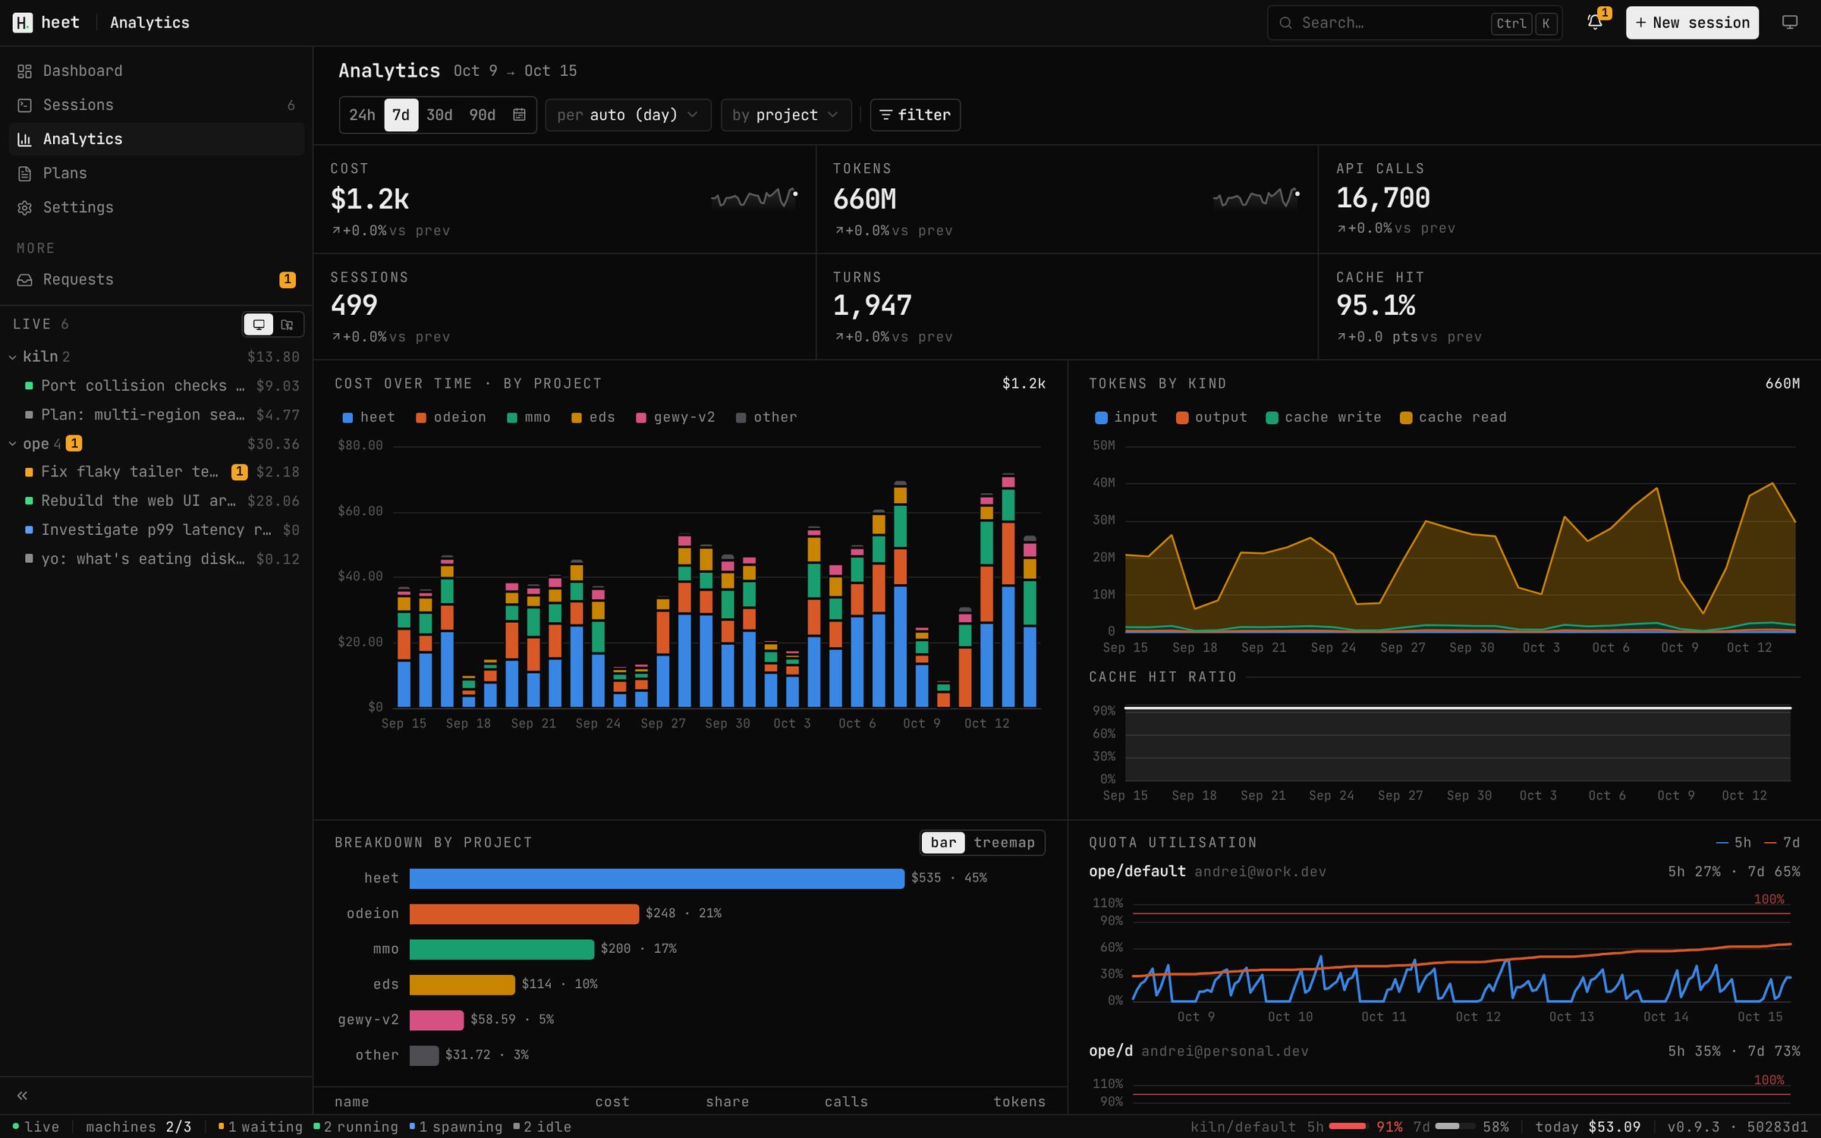
Task: Sort table by cost column header
Action: tap(612, 1102)
